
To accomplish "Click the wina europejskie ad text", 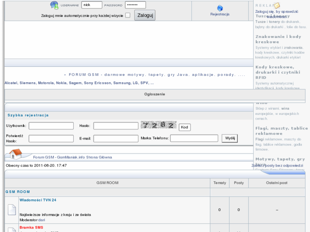I will pyautogui.click(x=277, y=114).
